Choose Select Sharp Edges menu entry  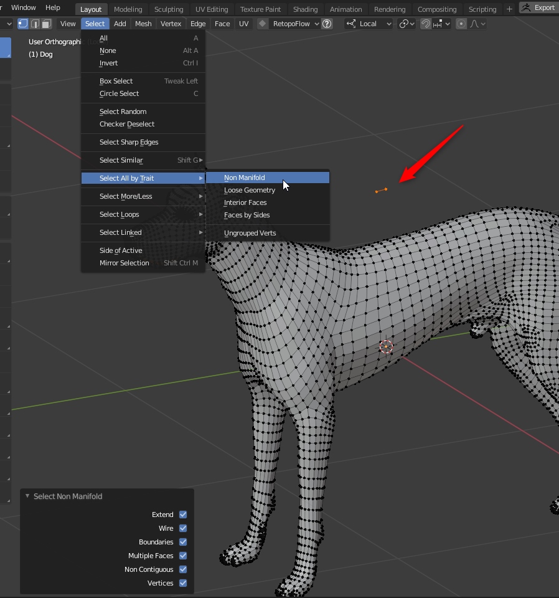pyautogui.click(x=143, y=142)
